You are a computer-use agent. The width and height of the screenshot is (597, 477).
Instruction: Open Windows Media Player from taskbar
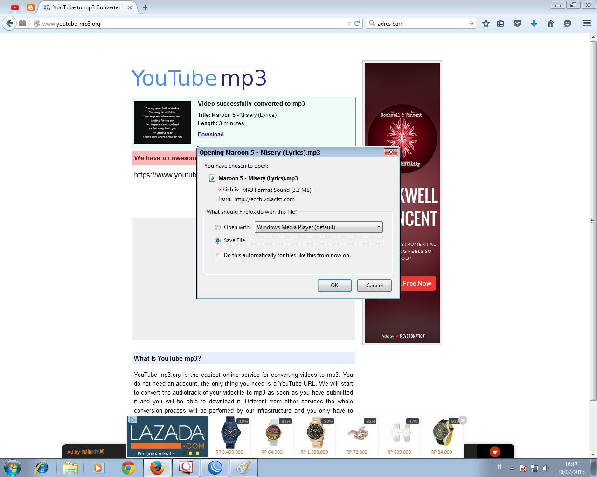tap(99, 468)
